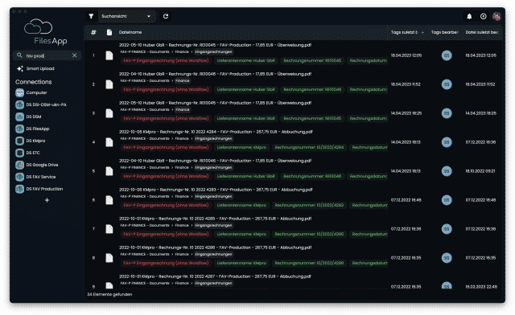515x315 pixels.
Task: Open the DS DSI-DSM-ukn-PA connection
Action: 41,104
